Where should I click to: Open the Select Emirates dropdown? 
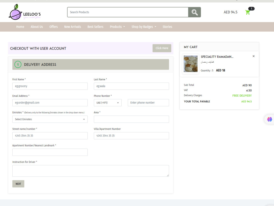50,119
